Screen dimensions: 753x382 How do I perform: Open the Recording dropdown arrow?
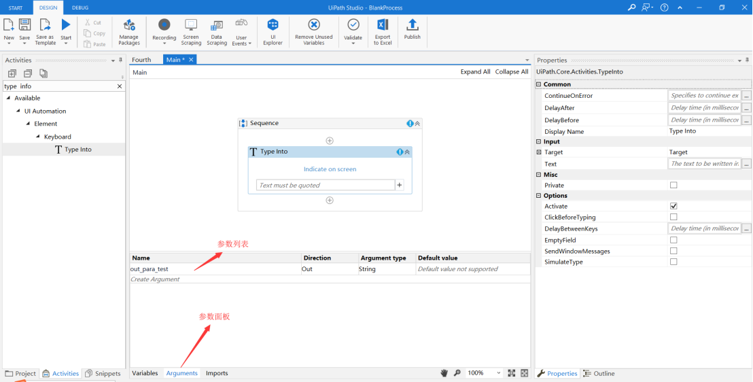164,44
